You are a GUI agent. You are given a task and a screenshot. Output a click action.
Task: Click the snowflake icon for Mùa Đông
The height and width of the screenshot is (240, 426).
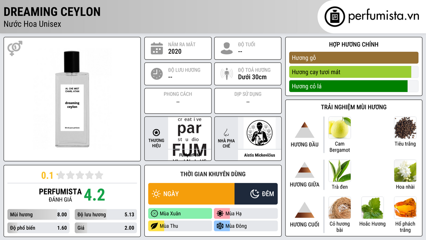pyautogui.click(x=220, y=226)
